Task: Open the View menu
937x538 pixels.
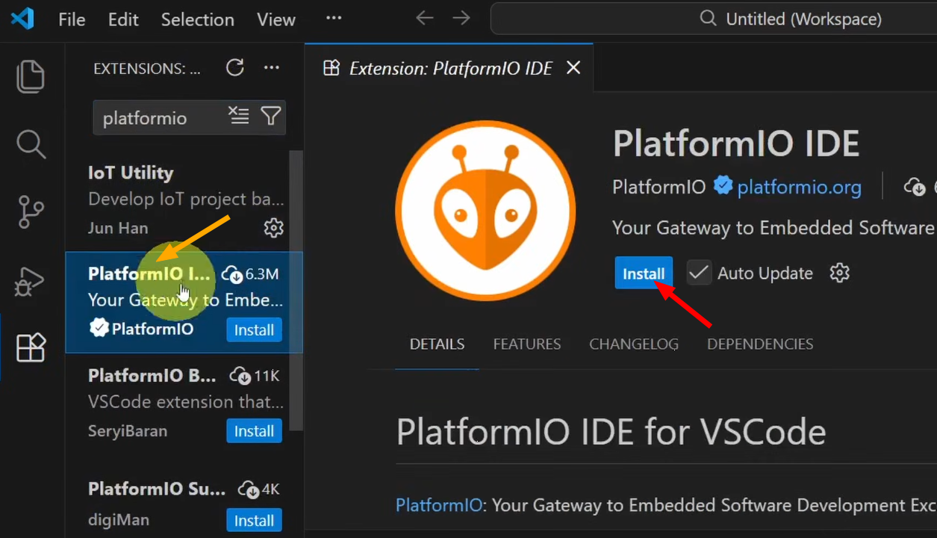Action: coord(276,19)
